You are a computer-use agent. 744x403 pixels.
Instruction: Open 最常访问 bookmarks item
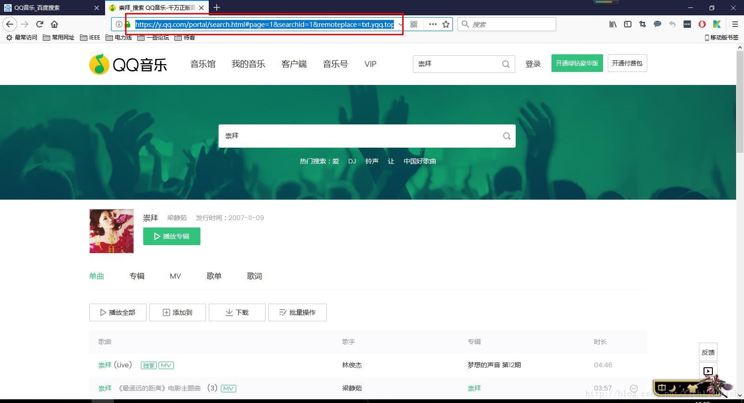[21, 38]
